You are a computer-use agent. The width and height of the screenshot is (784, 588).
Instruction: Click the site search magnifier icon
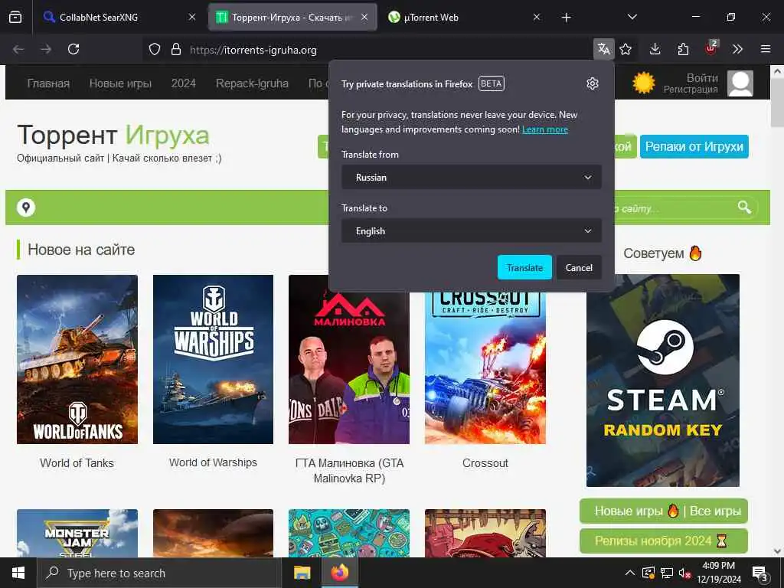744,207
